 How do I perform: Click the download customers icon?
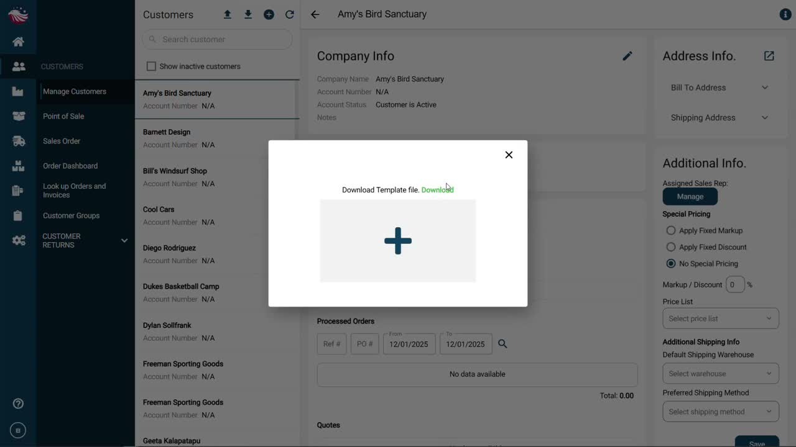tap(248, 14)
